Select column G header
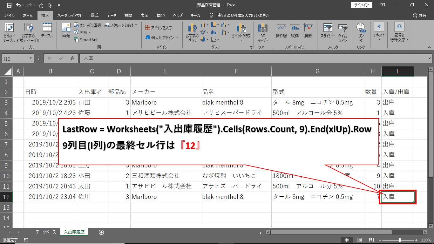This screenshot has height=244, width=434. tap(317, 71)
